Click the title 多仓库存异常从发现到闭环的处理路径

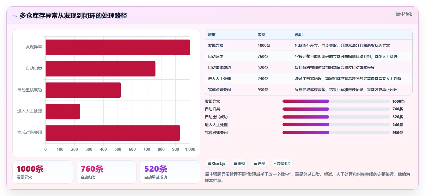(73, 15)
